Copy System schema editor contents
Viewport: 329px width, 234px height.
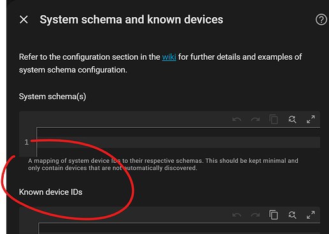(x=274, y=120)
